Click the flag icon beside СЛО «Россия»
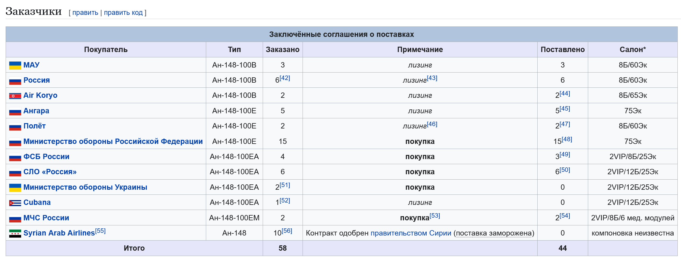The height and width of the screenshot is (259, 681). pyautogui.click(x=15, y=172)
